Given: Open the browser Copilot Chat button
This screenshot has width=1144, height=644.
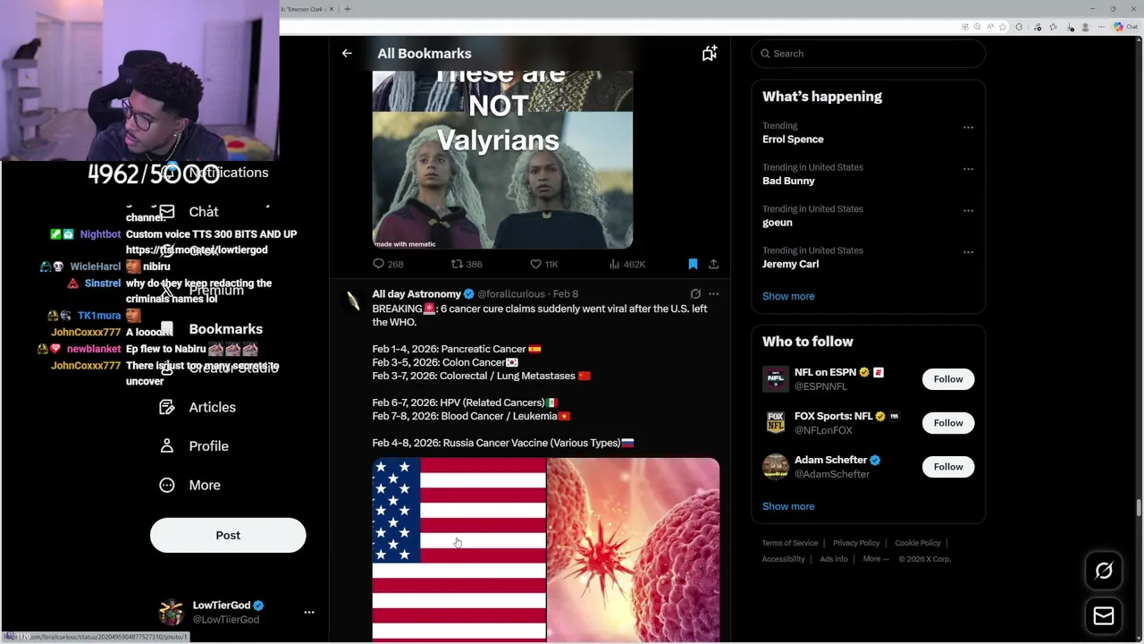Looking at the screenshot, I should coord(1125,27).
